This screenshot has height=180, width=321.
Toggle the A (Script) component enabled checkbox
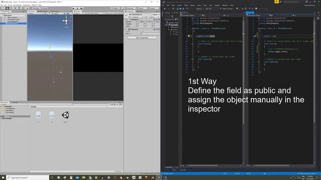pyautogui.click(x=129, y=29)
